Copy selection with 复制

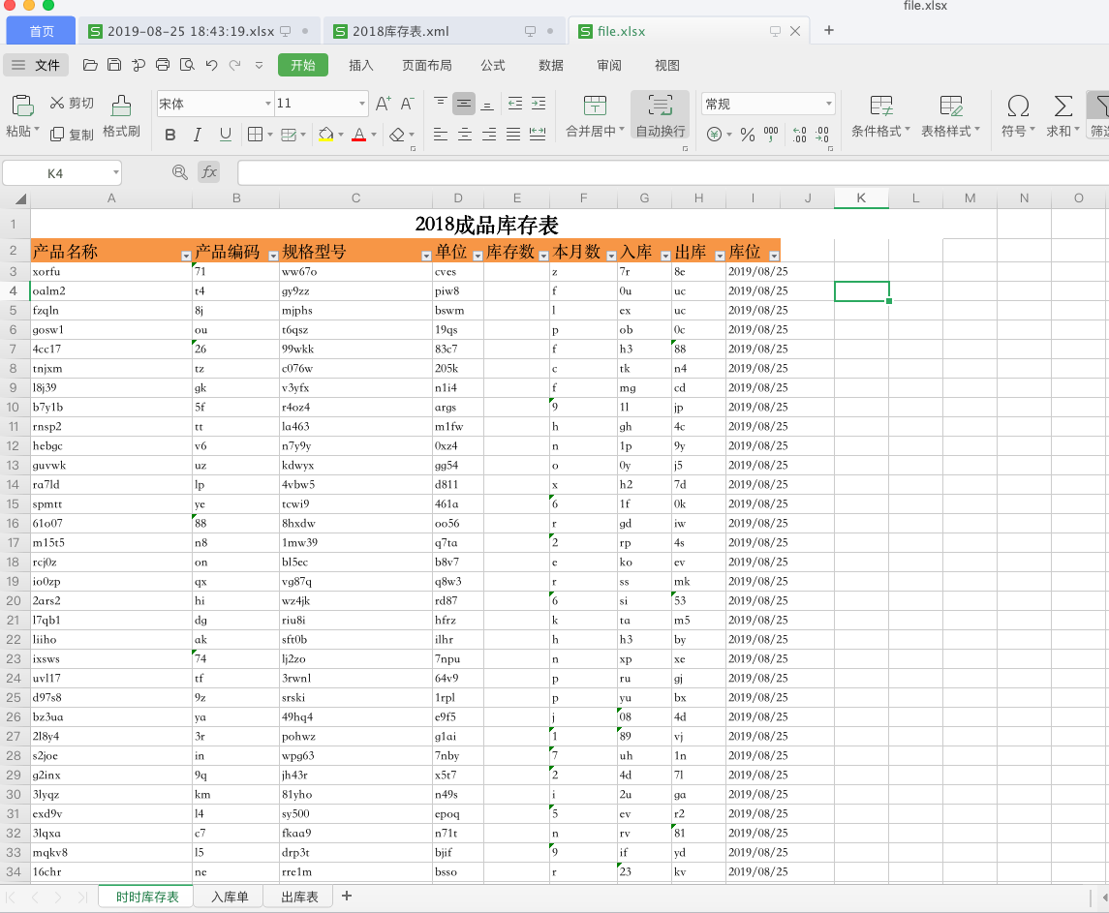[72, 135]
